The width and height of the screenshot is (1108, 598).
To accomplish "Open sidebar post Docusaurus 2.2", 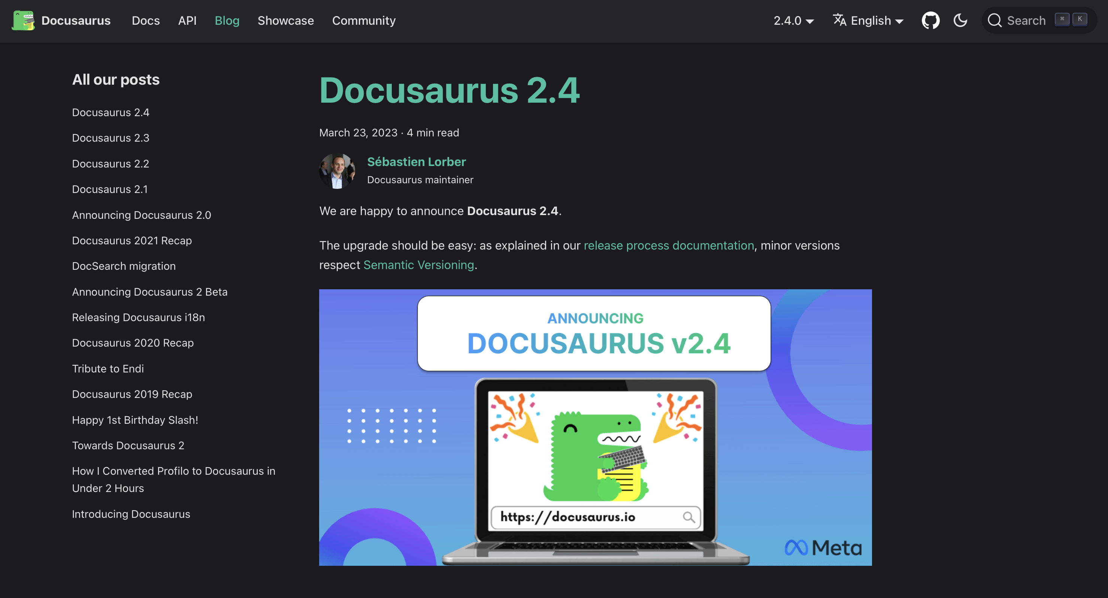I will point(111,164).
